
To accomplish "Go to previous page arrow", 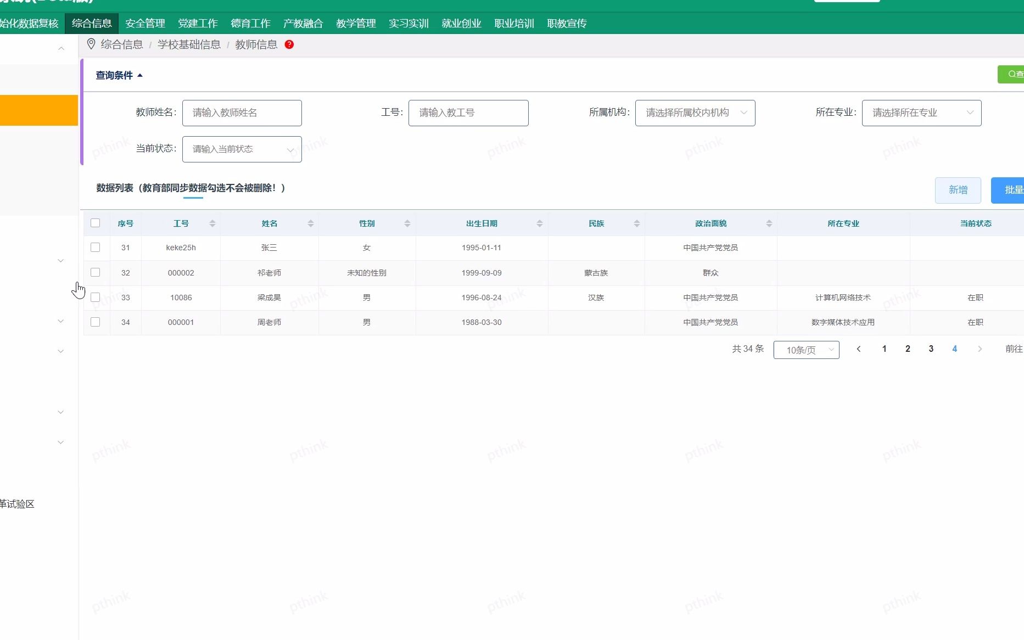I will 859,349.
